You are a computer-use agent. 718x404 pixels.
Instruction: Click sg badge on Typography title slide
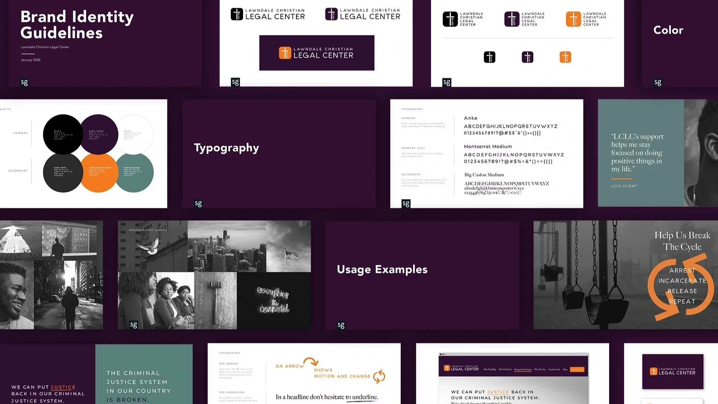198,203
